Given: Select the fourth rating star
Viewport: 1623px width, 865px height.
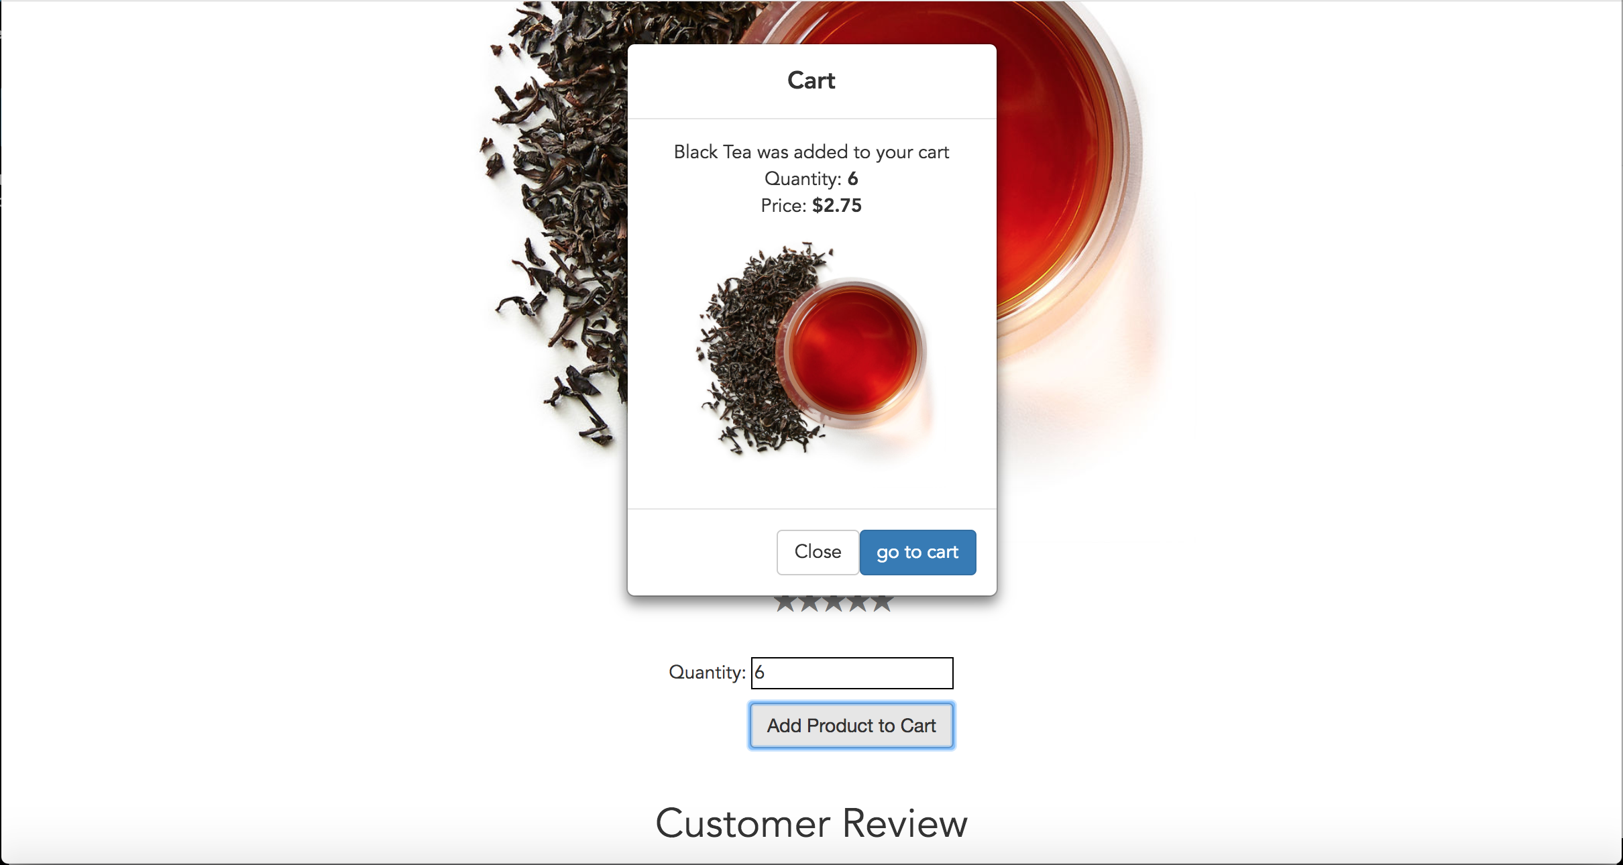Looking at the screenshot, I should pyautogui.click(x=858, y=603).
